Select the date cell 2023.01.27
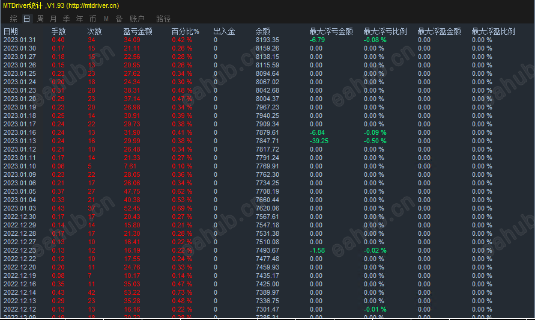 [19, 57]
